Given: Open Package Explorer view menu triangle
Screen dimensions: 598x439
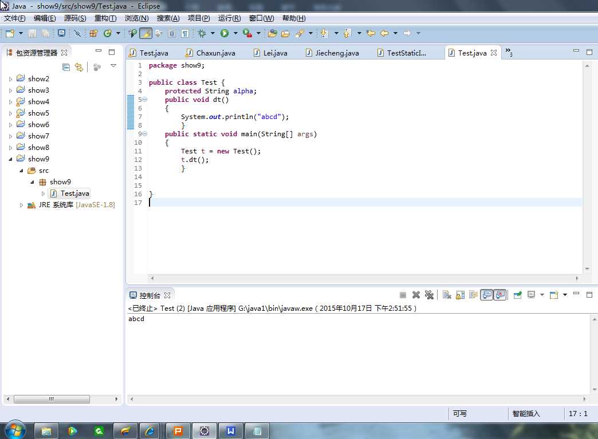Looking at the screenshot, I should pyautogui.click(x=113, y=66).
